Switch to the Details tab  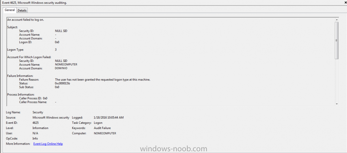[22, 10]
